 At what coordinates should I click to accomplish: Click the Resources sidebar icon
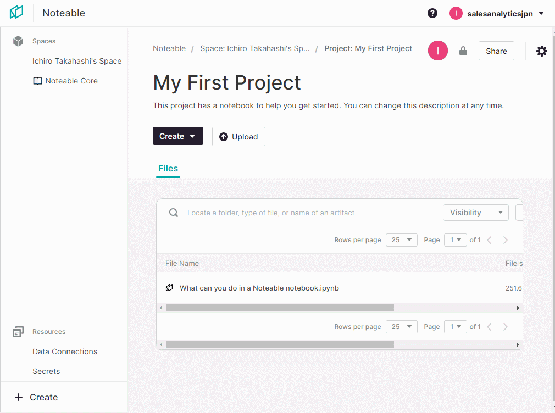pyautogui.click(x=18, y=332)
